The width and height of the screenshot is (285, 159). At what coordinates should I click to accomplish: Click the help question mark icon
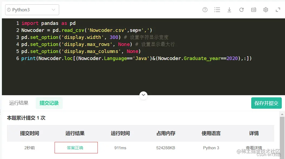[x=205, y=10]
